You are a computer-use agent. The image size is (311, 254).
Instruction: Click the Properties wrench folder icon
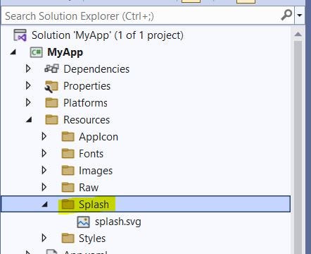[x=51, y=86]
